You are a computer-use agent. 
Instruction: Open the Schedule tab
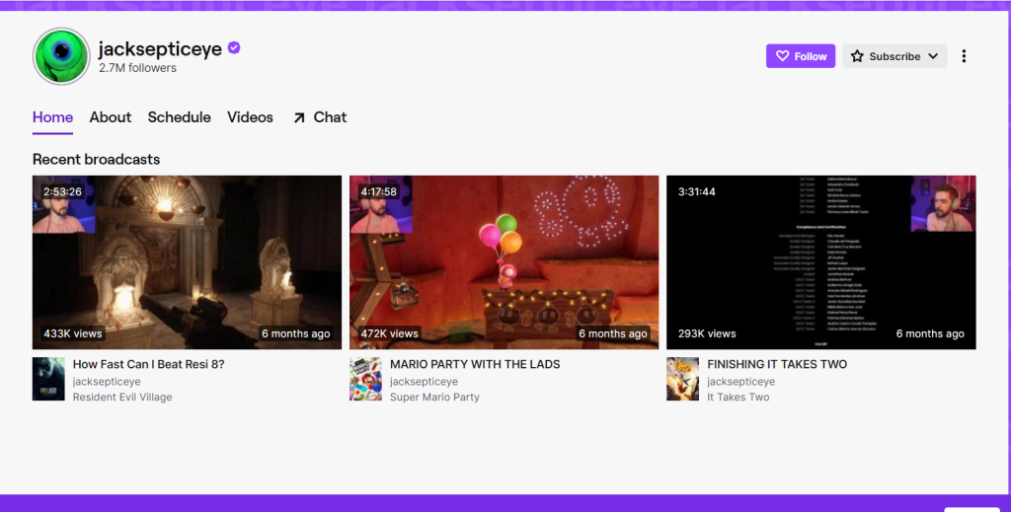(180, 117)
